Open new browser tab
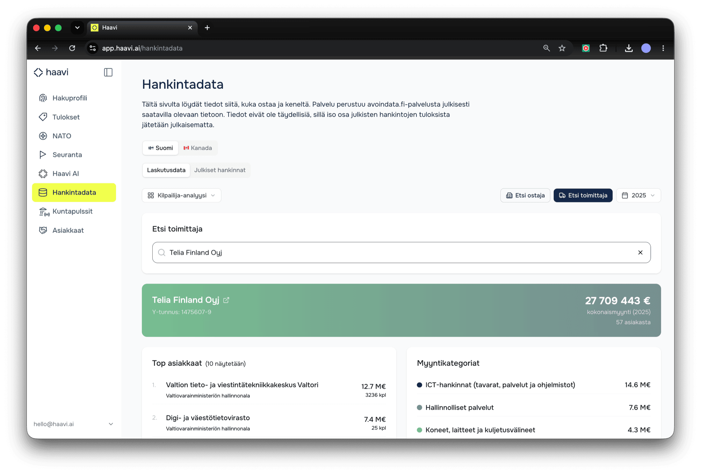The image size is (701, 474). [x=207, y=28]
